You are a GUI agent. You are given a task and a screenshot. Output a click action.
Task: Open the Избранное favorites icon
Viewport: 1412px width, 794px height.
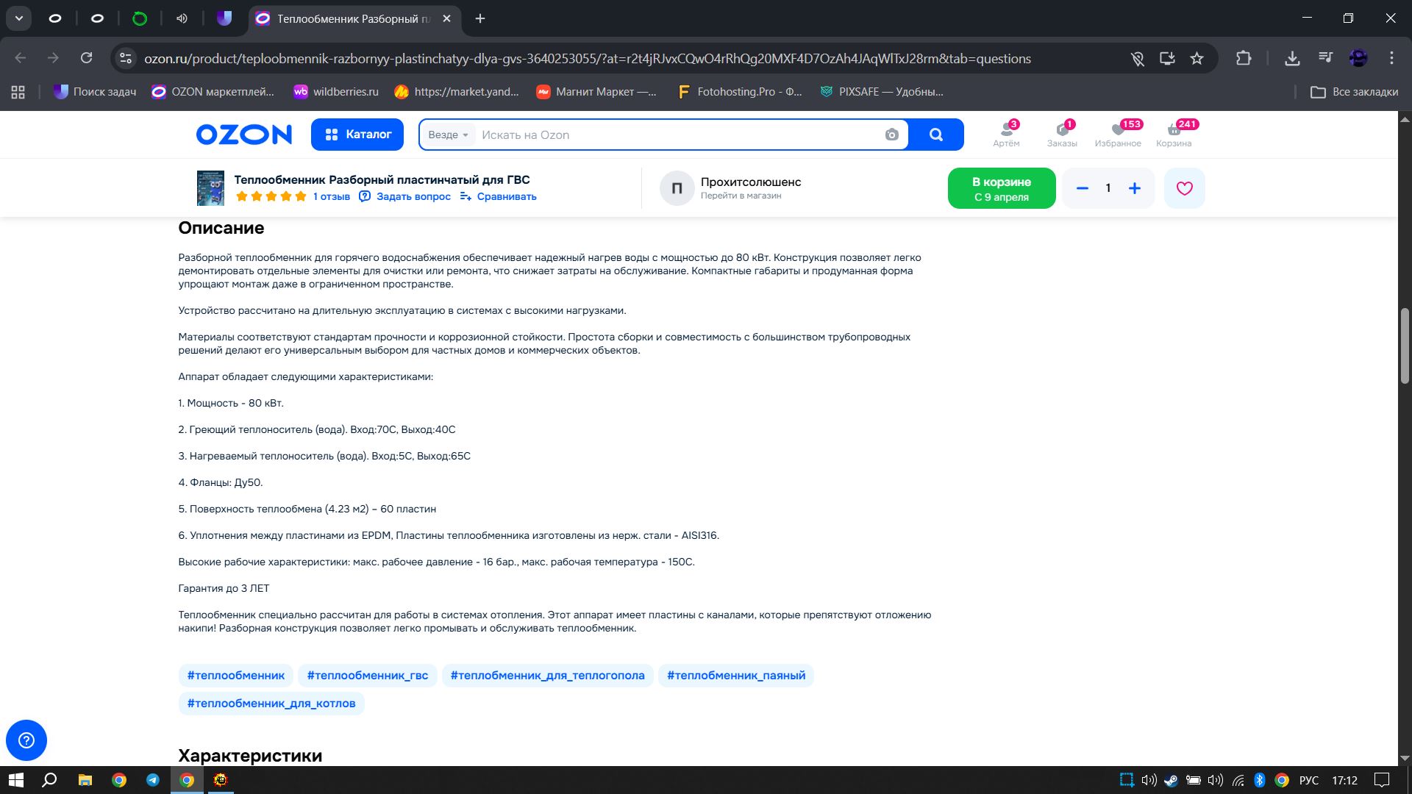tap(1117, 134)
